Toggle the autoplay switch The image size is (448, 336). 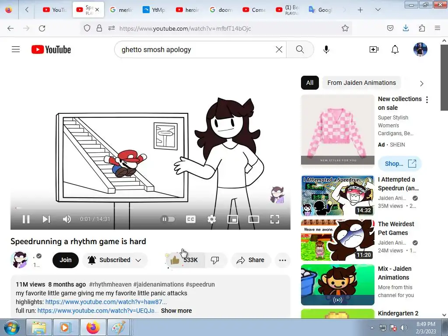[x=168, y=219]
